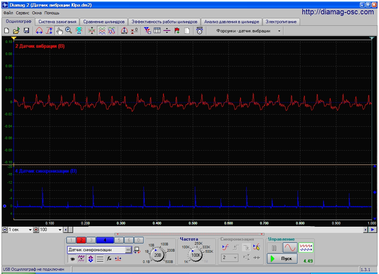The width and height of the screenshot is (379, 274).
Task: Add a marker with the red flag icon
Action: [x=177, y=31]
